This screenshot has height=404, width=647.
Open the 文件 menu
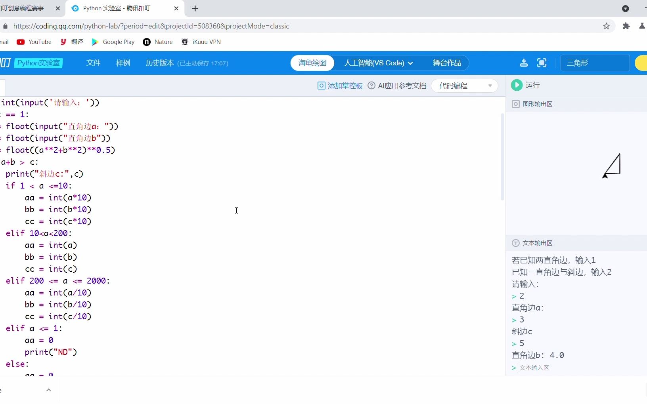coord(94,63)
